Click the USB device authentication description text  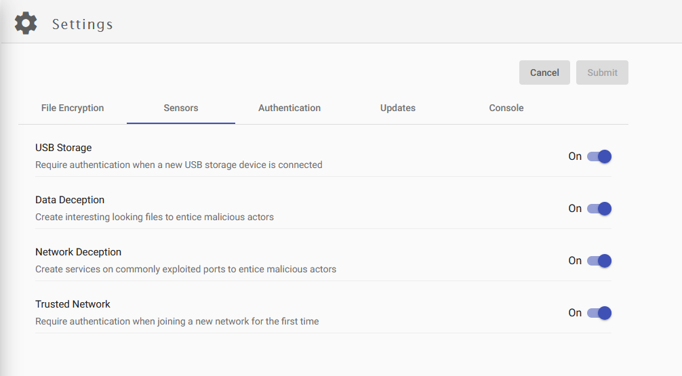(x=178, y=165)
